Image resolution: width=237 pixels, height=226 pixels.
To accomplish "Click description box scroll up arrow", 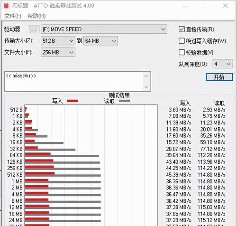I will pyautogui.click(x=146, y=76).
